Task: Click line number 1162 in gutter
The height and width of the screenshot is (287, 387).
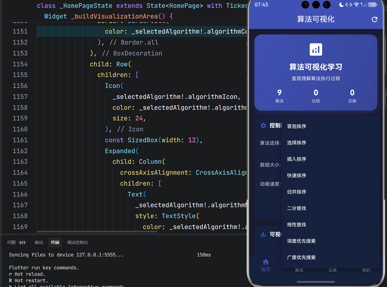Action: pos(20,151)
